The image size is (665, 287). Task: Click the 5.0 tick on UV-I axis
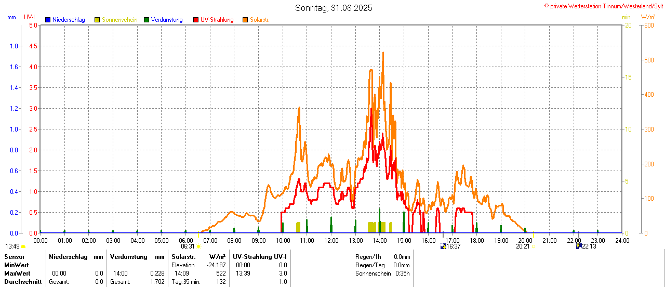[x=33, y=25]
